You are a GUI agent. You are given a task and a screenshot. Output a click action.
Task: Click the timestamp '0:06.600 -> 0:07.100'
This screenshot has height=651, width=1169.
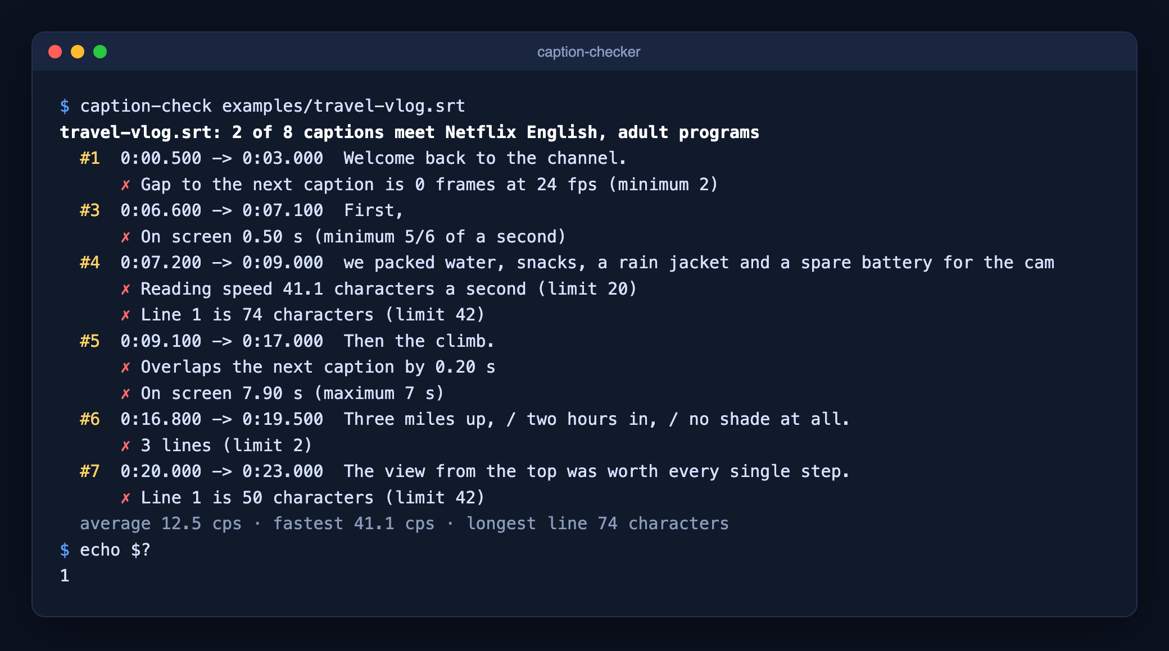(x=222, y=210)
